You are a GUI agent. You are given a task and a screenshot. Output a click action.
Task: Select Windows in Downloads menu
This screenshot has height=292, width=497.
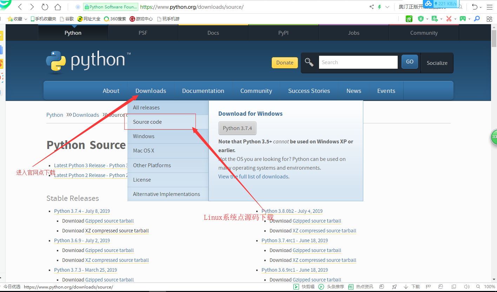pos(168,136)
